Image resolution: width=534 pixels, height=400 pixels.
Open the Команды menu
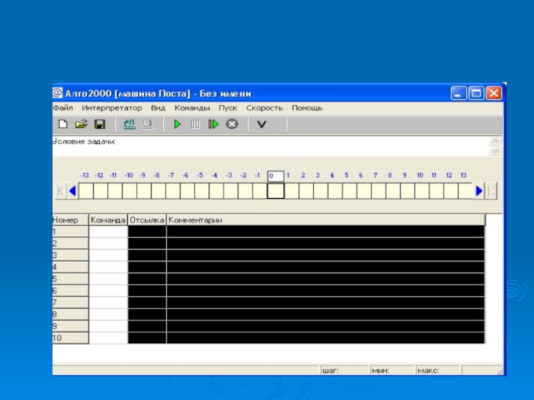(x=192, y=107)
